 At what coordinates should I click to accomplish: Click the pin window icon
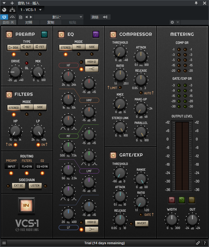point(196,3)
